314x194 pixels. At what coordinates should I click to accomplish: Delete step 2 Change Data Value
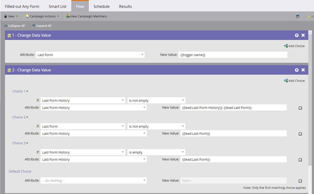pyautogui.click(x=303, y=70)
